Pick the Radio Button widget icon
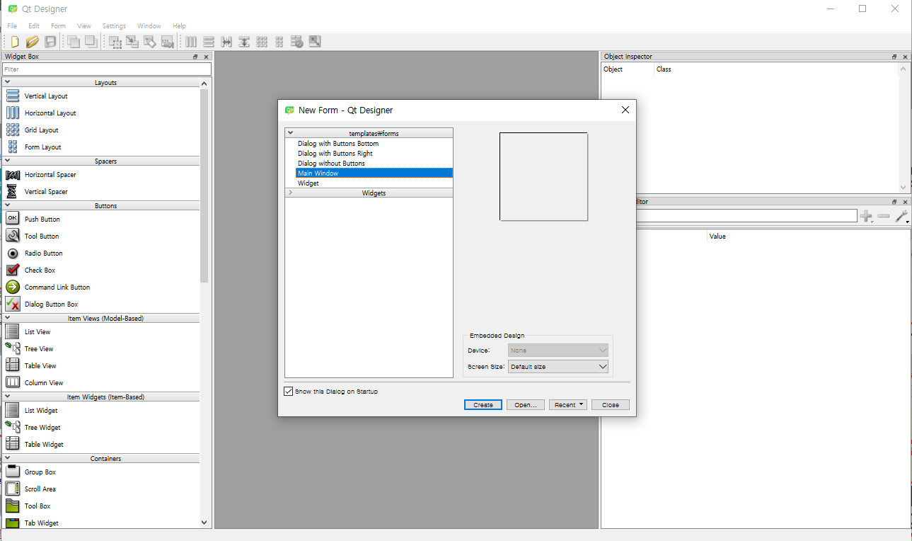The height and width of the screenshot is (541, 912). tap(13, 253)
